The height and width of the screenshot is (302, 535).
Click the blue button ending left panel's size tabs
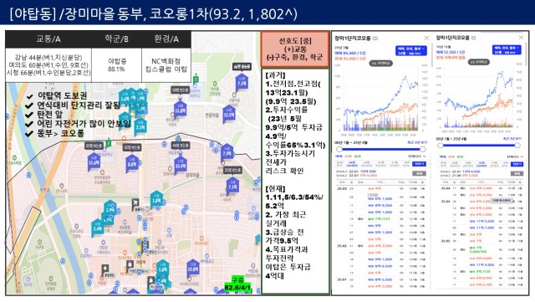coord(420,164)
